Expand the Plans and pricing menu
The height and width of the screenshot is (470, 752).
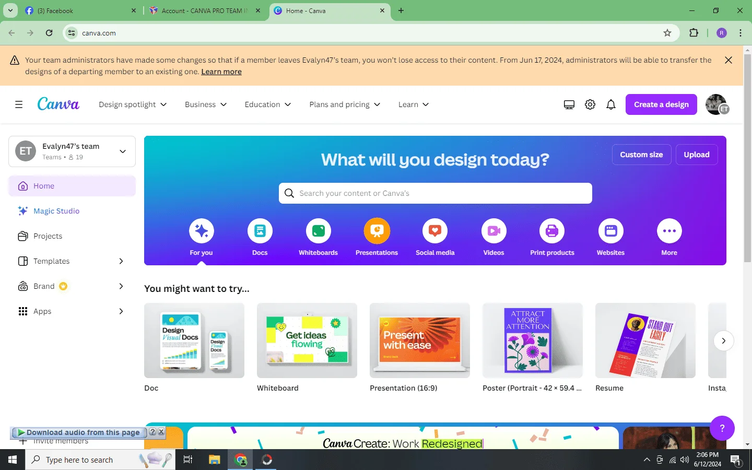pos(345,104)
